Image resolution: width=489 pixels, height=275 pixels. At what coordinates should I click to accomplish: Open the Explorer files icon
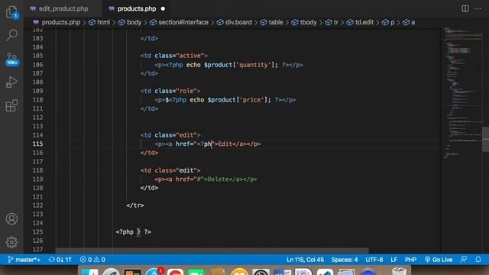pyautogui.click(x=12, y=12)
